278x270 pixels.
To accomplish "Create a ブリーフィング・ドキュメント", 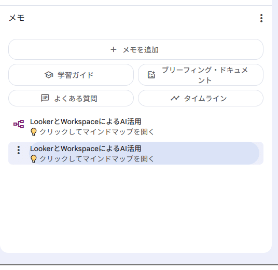I will [201, 75].
